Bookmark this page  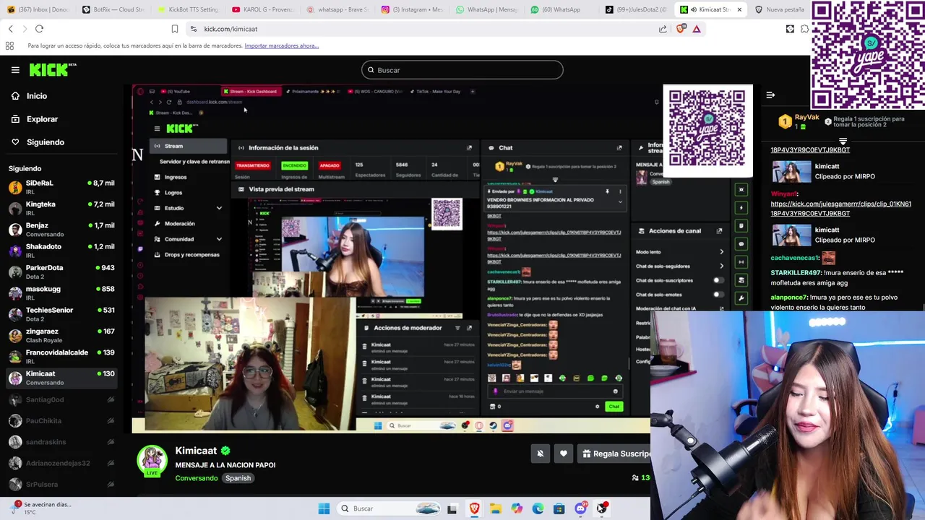tap(175, 29)
